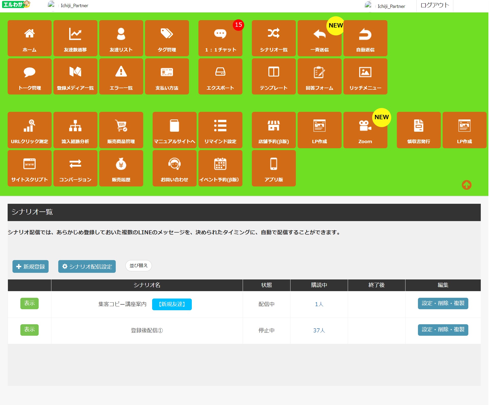494x405 pixels.
Task: Open サイトスクリプト site script tile
Action: click(30, 168)
